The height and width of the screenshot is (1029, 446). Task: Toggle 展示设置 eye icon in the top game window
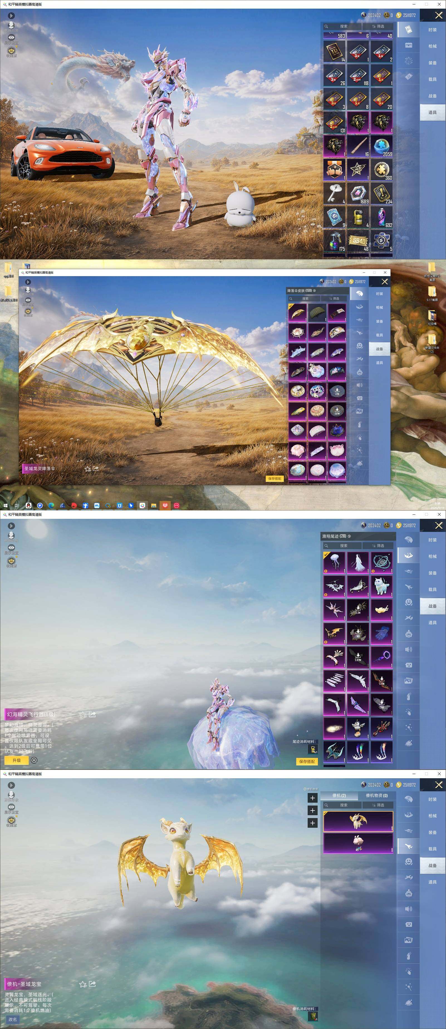[11, 37]
